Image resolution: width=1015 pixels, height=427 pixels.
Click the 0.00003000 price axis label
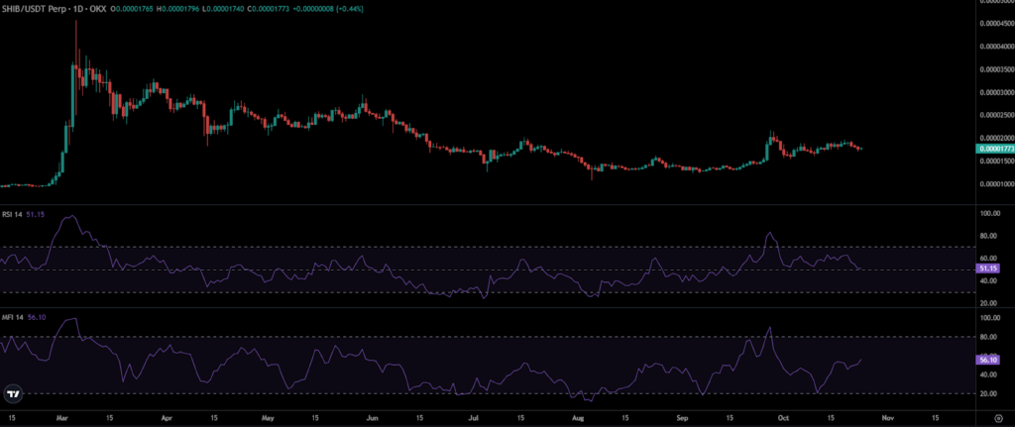click(x=997, y=92)
